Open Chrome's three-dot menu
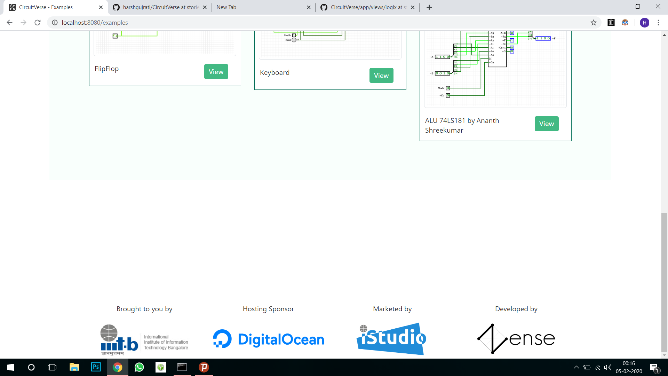This screenshot has height=376, width=668. [658, 23]
